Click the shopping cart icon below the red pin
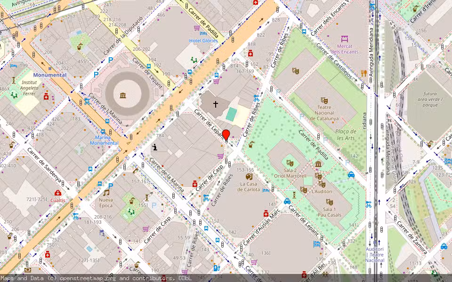Screen dimensions: 452x282 point(220,156)
